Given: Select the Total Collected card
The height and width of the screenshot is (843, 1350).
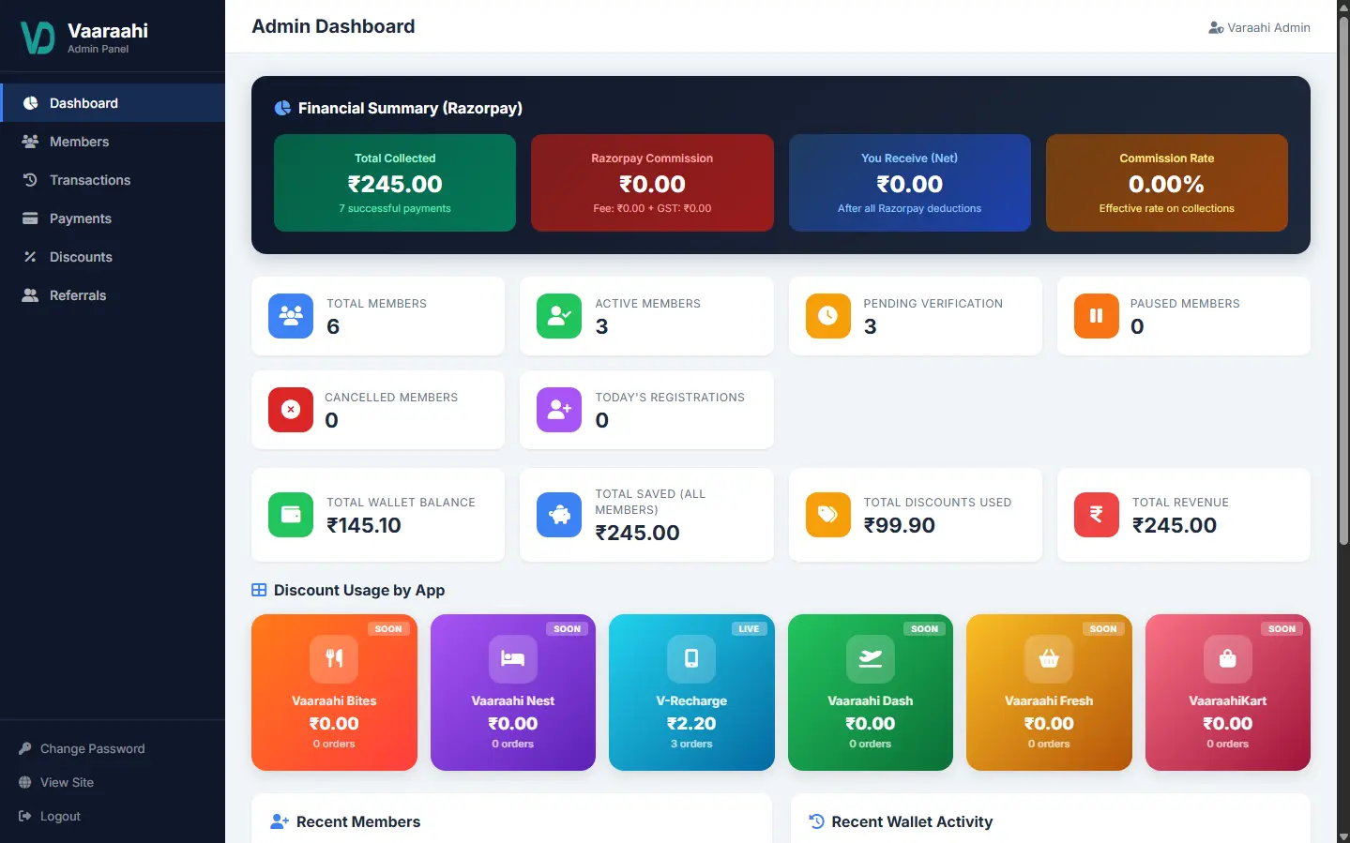Looking at the screenshot, I should pos(395,183).
